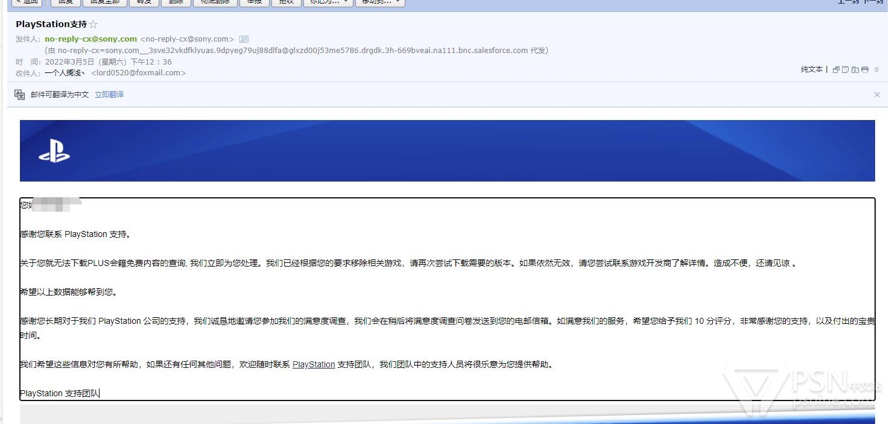Switch to 纯文本 plain text view
Viewport: 889px width, 424px height.
(x=812, y=69)
